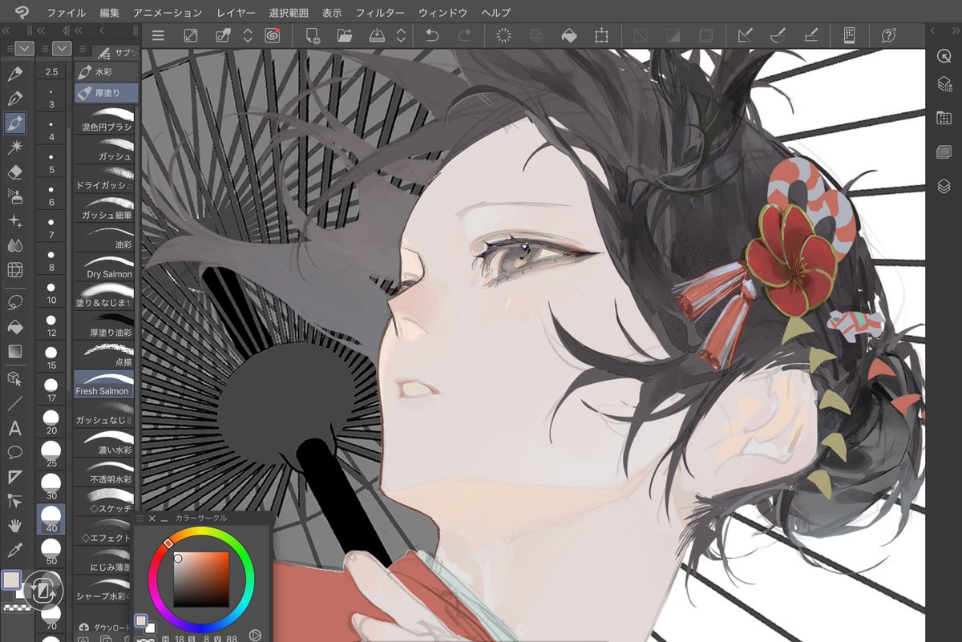This screenshot has width=962, height=642.
Task: Select the Gradient tool
Action: (14, 351)
